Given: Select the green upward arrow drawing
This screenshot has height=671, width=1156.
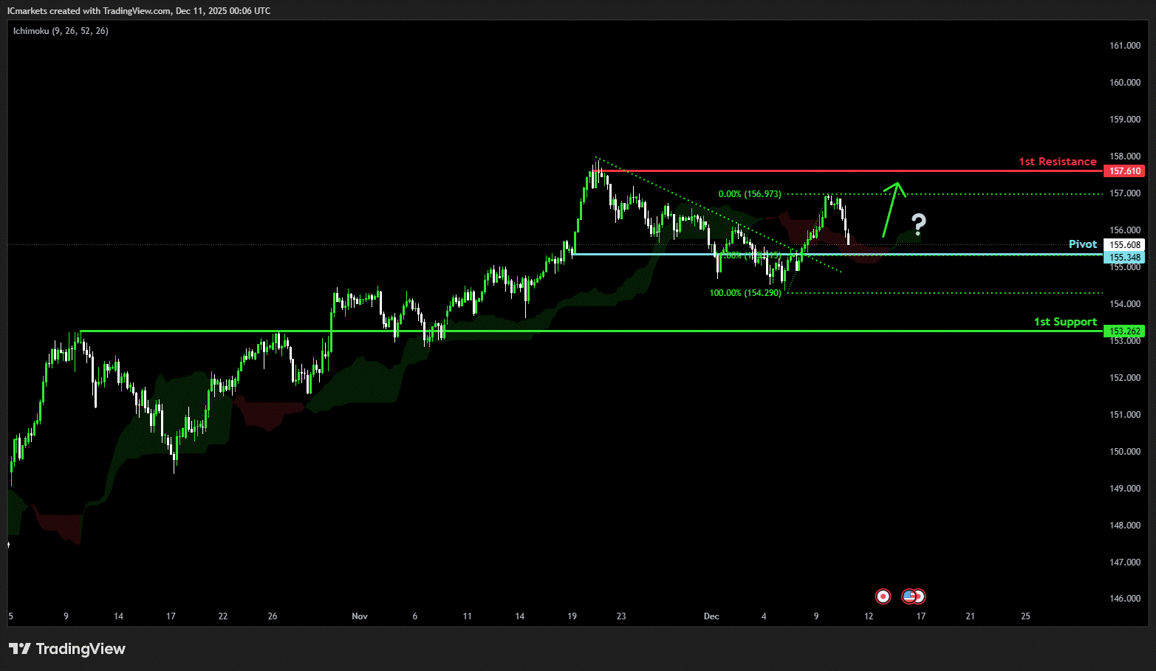Looking at the screenshot, I should coord(892,210).
